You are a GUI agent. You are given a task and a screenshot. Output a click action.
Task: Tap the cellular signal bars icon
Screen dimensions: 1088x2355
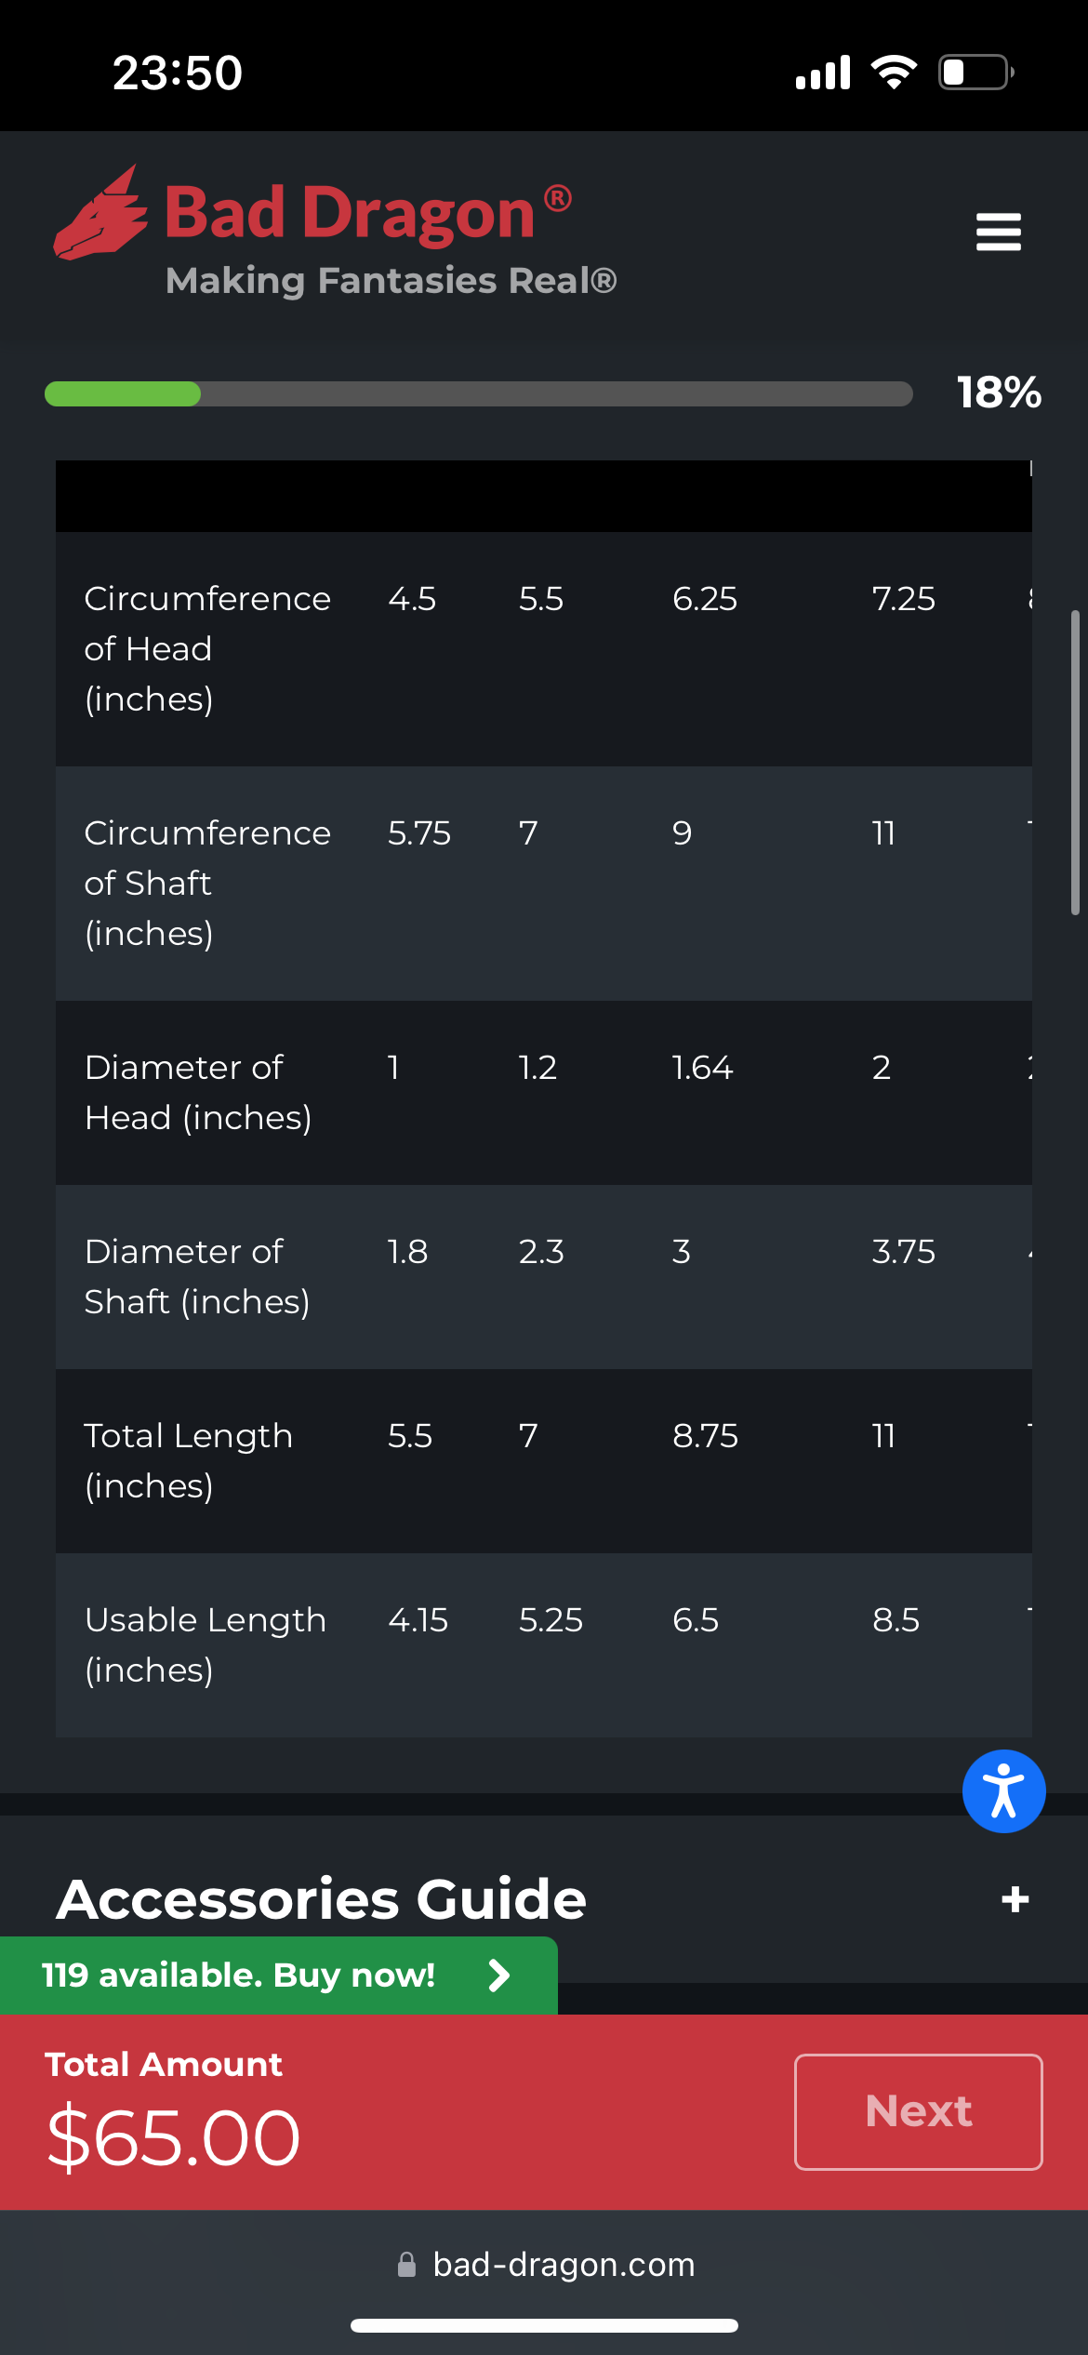click(823, 73)
